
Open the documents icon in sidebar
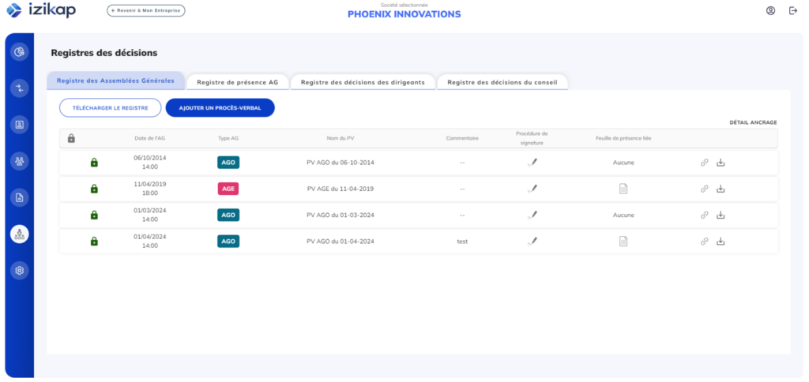coord(20,197)
